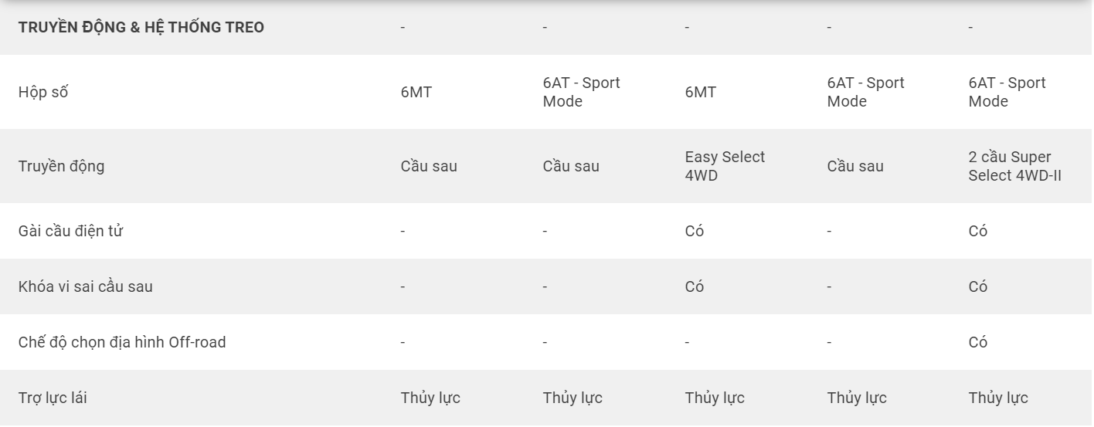Select fourth column Cầu sau drive value
Image resolution: width=1094 pixels, height=427 pixels.
click(x=855, y=166)
